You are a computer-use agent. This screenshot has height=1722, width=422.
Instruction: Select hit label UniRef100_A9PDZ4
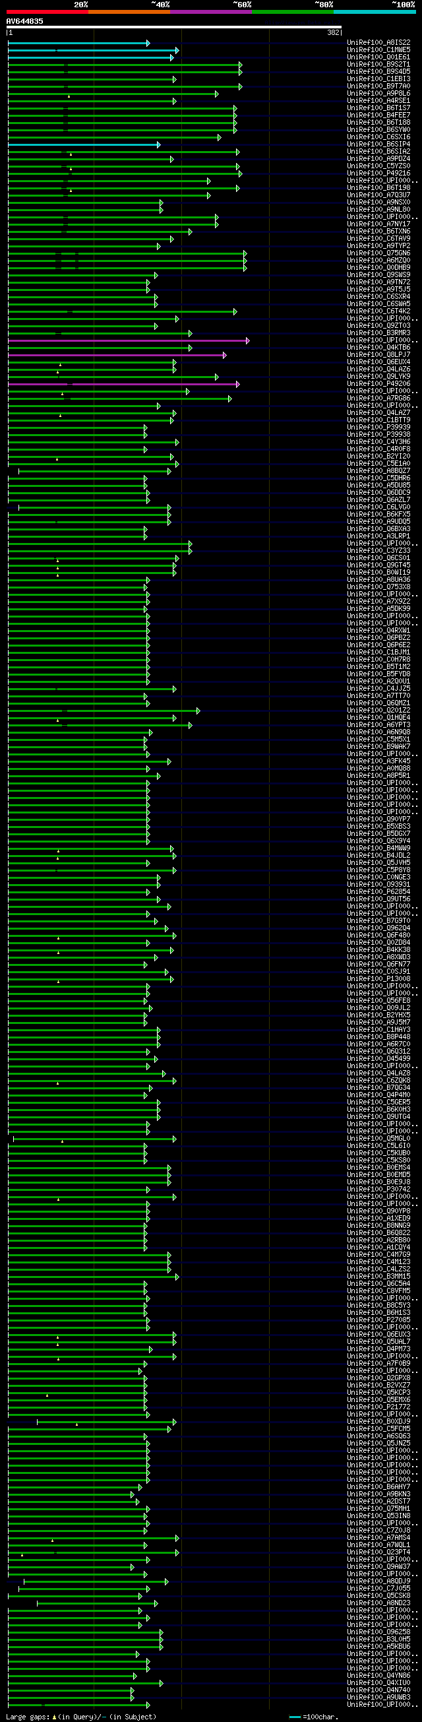[378, 159]
